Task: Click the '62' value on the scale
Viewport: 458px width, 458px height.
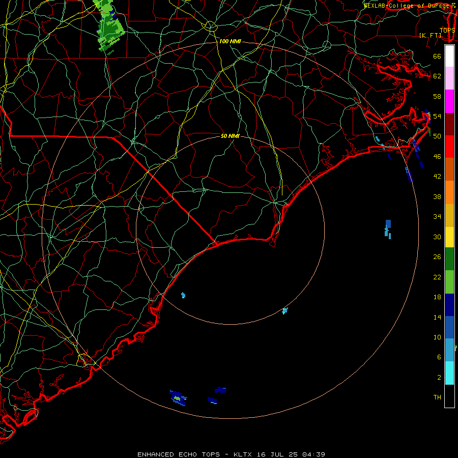Action: pos(437,76)
